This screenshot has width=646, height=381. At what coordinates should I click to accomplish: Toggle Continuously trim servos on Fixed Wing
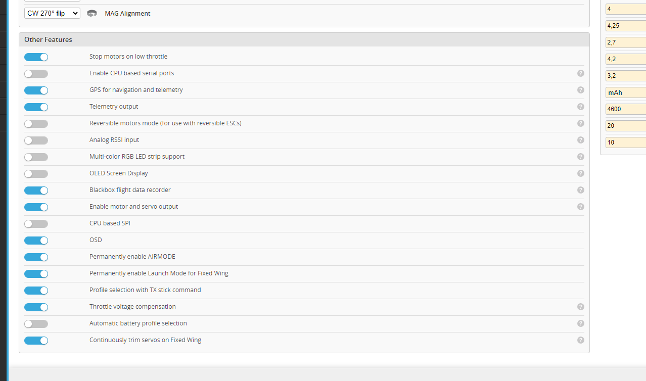point(36,341)
